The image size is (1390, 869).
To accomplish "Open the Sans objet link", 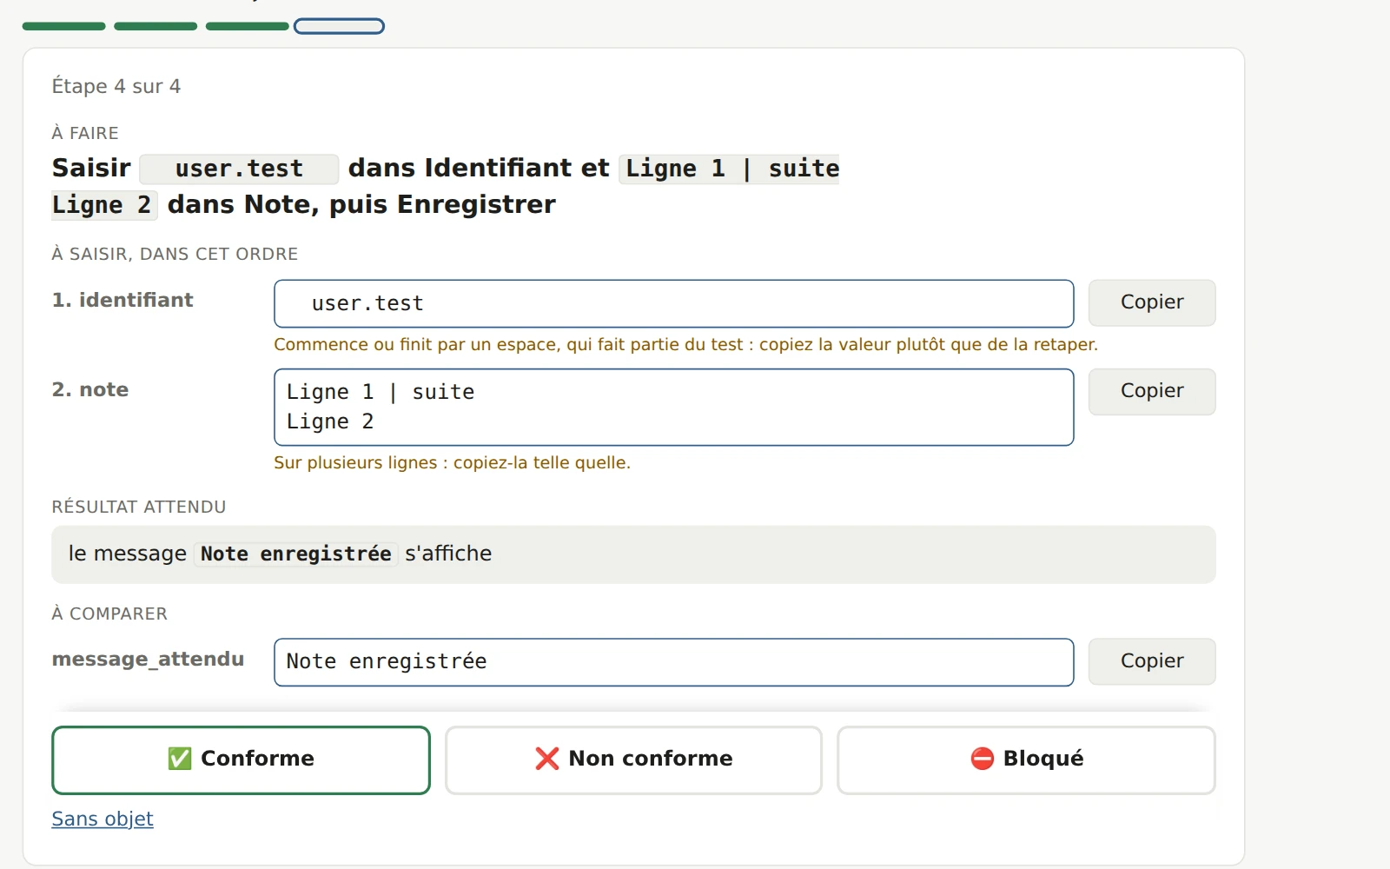I will click(x=103, y=819).
